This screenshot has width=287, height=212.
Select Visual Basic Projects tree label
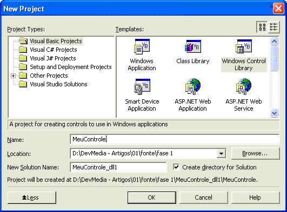point(56,41)
